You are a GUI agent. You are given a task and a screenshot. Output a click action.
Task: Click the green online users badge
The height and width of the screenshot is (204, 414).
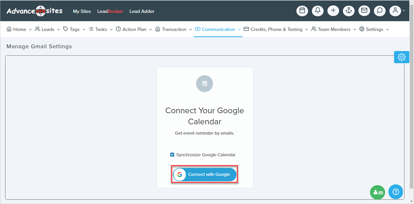point(378,192)
